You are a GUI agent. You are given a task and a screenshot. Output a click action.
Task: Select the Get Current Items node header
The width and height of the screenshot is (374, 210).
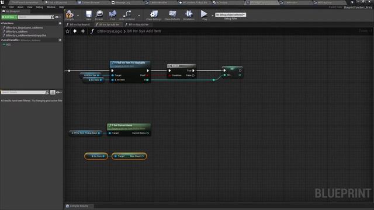[129, 127]
